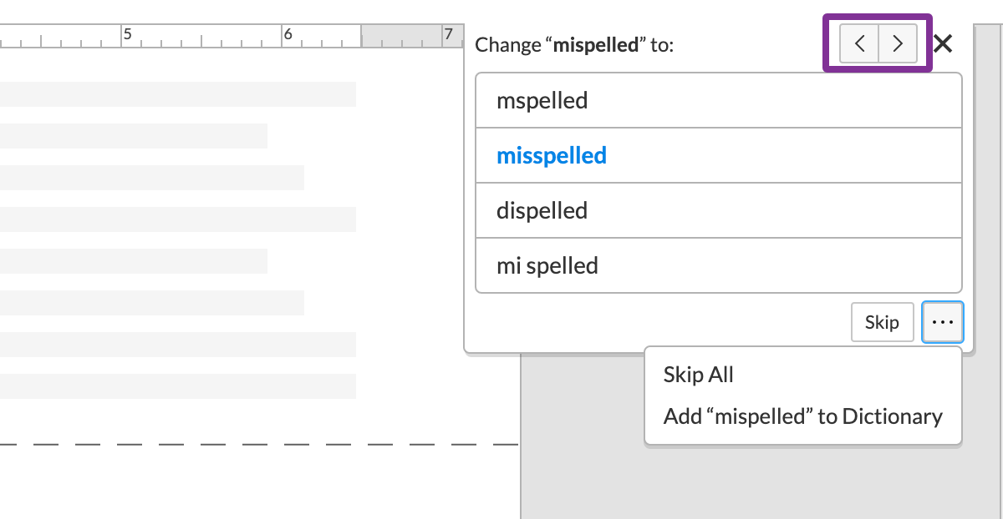1003x519 pixels.
Task: Click the "Change mispelled to:" heading
Action: (x=574, y=45)
